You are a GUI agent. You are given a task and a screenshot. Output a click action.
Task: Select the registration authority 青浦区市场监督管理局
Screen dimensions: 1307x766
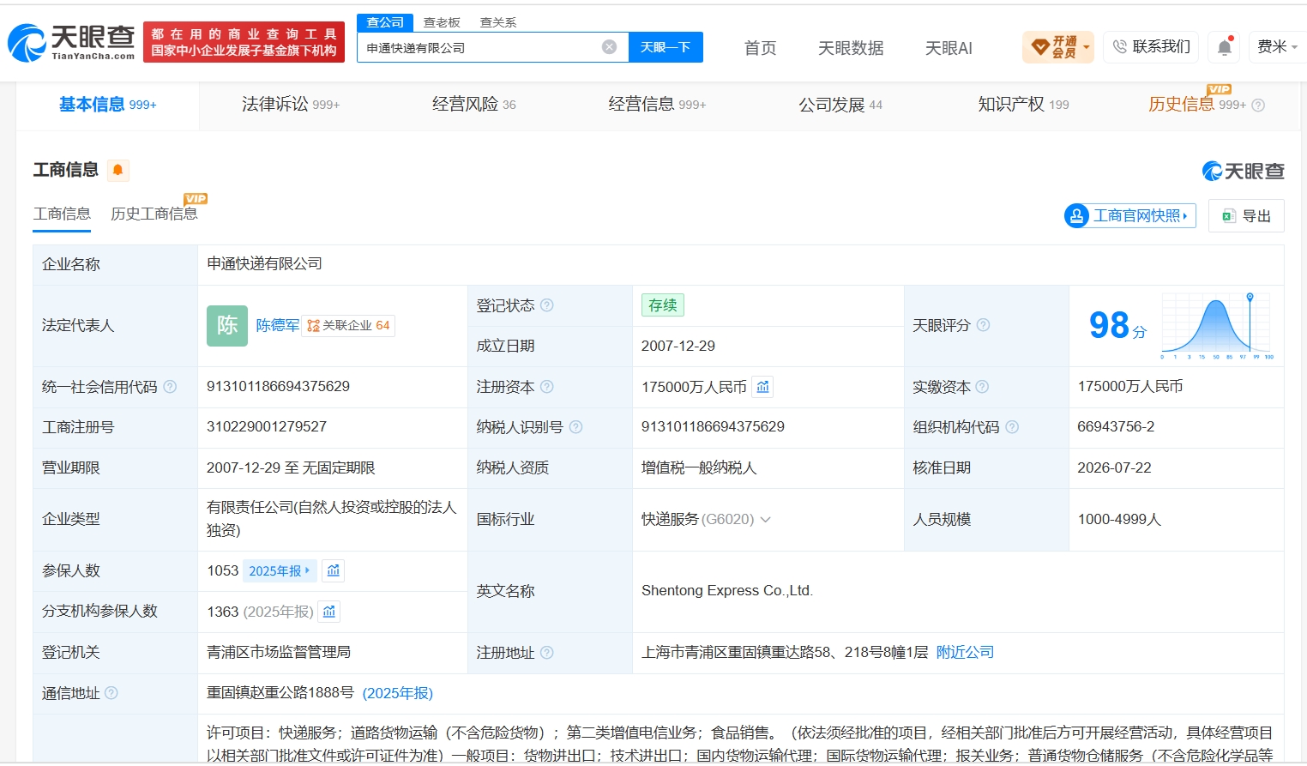[279, 653]
